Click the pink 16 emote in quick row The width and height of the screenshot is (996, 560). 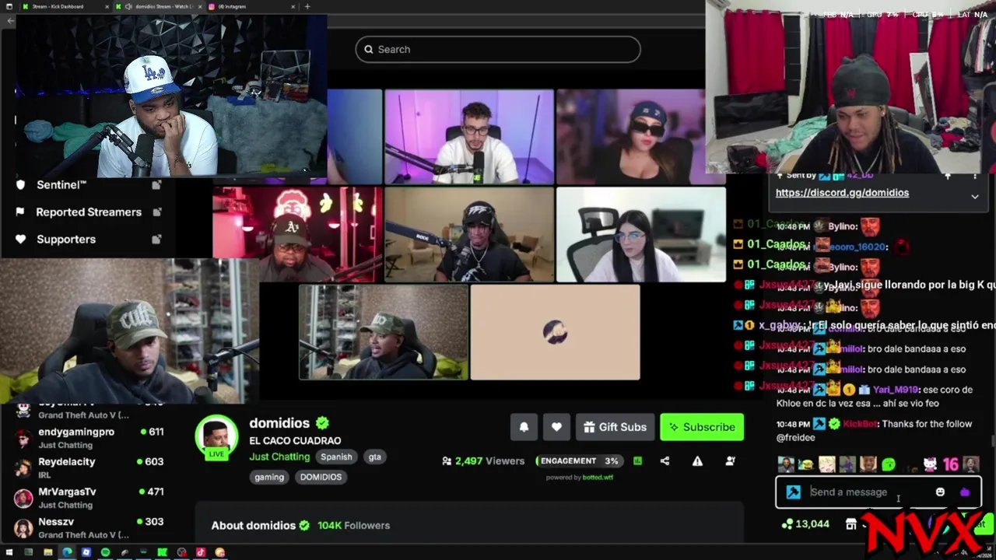coord(950,465)
